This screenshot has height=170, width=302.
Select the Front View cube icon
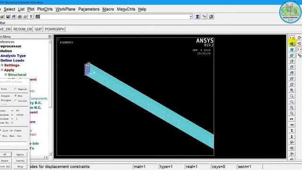[292, 55]
